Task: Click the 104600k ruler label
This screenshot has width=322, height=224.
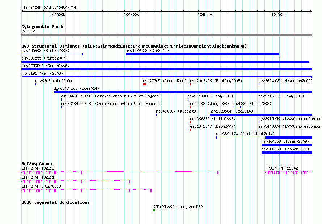Action: (x=58, y=14)
